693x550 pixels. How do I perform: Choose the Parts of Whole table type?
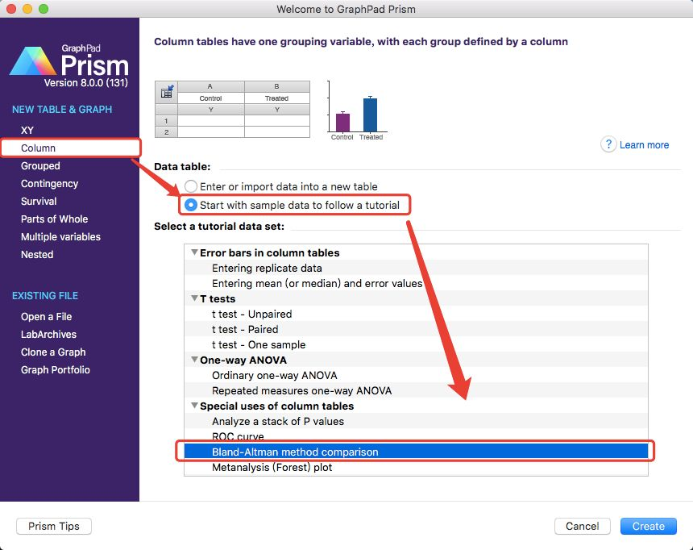pyautogui.click(x=54, y=219)
